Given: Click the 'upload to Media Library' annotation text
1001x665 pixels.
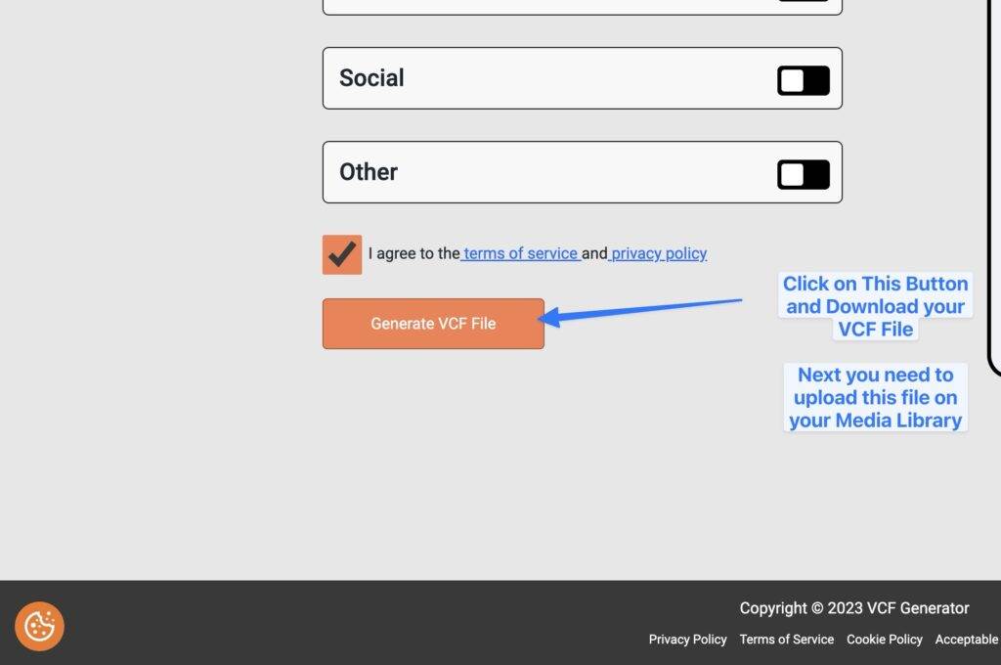Looking at the screenshot, I should (x=875, y=397).
